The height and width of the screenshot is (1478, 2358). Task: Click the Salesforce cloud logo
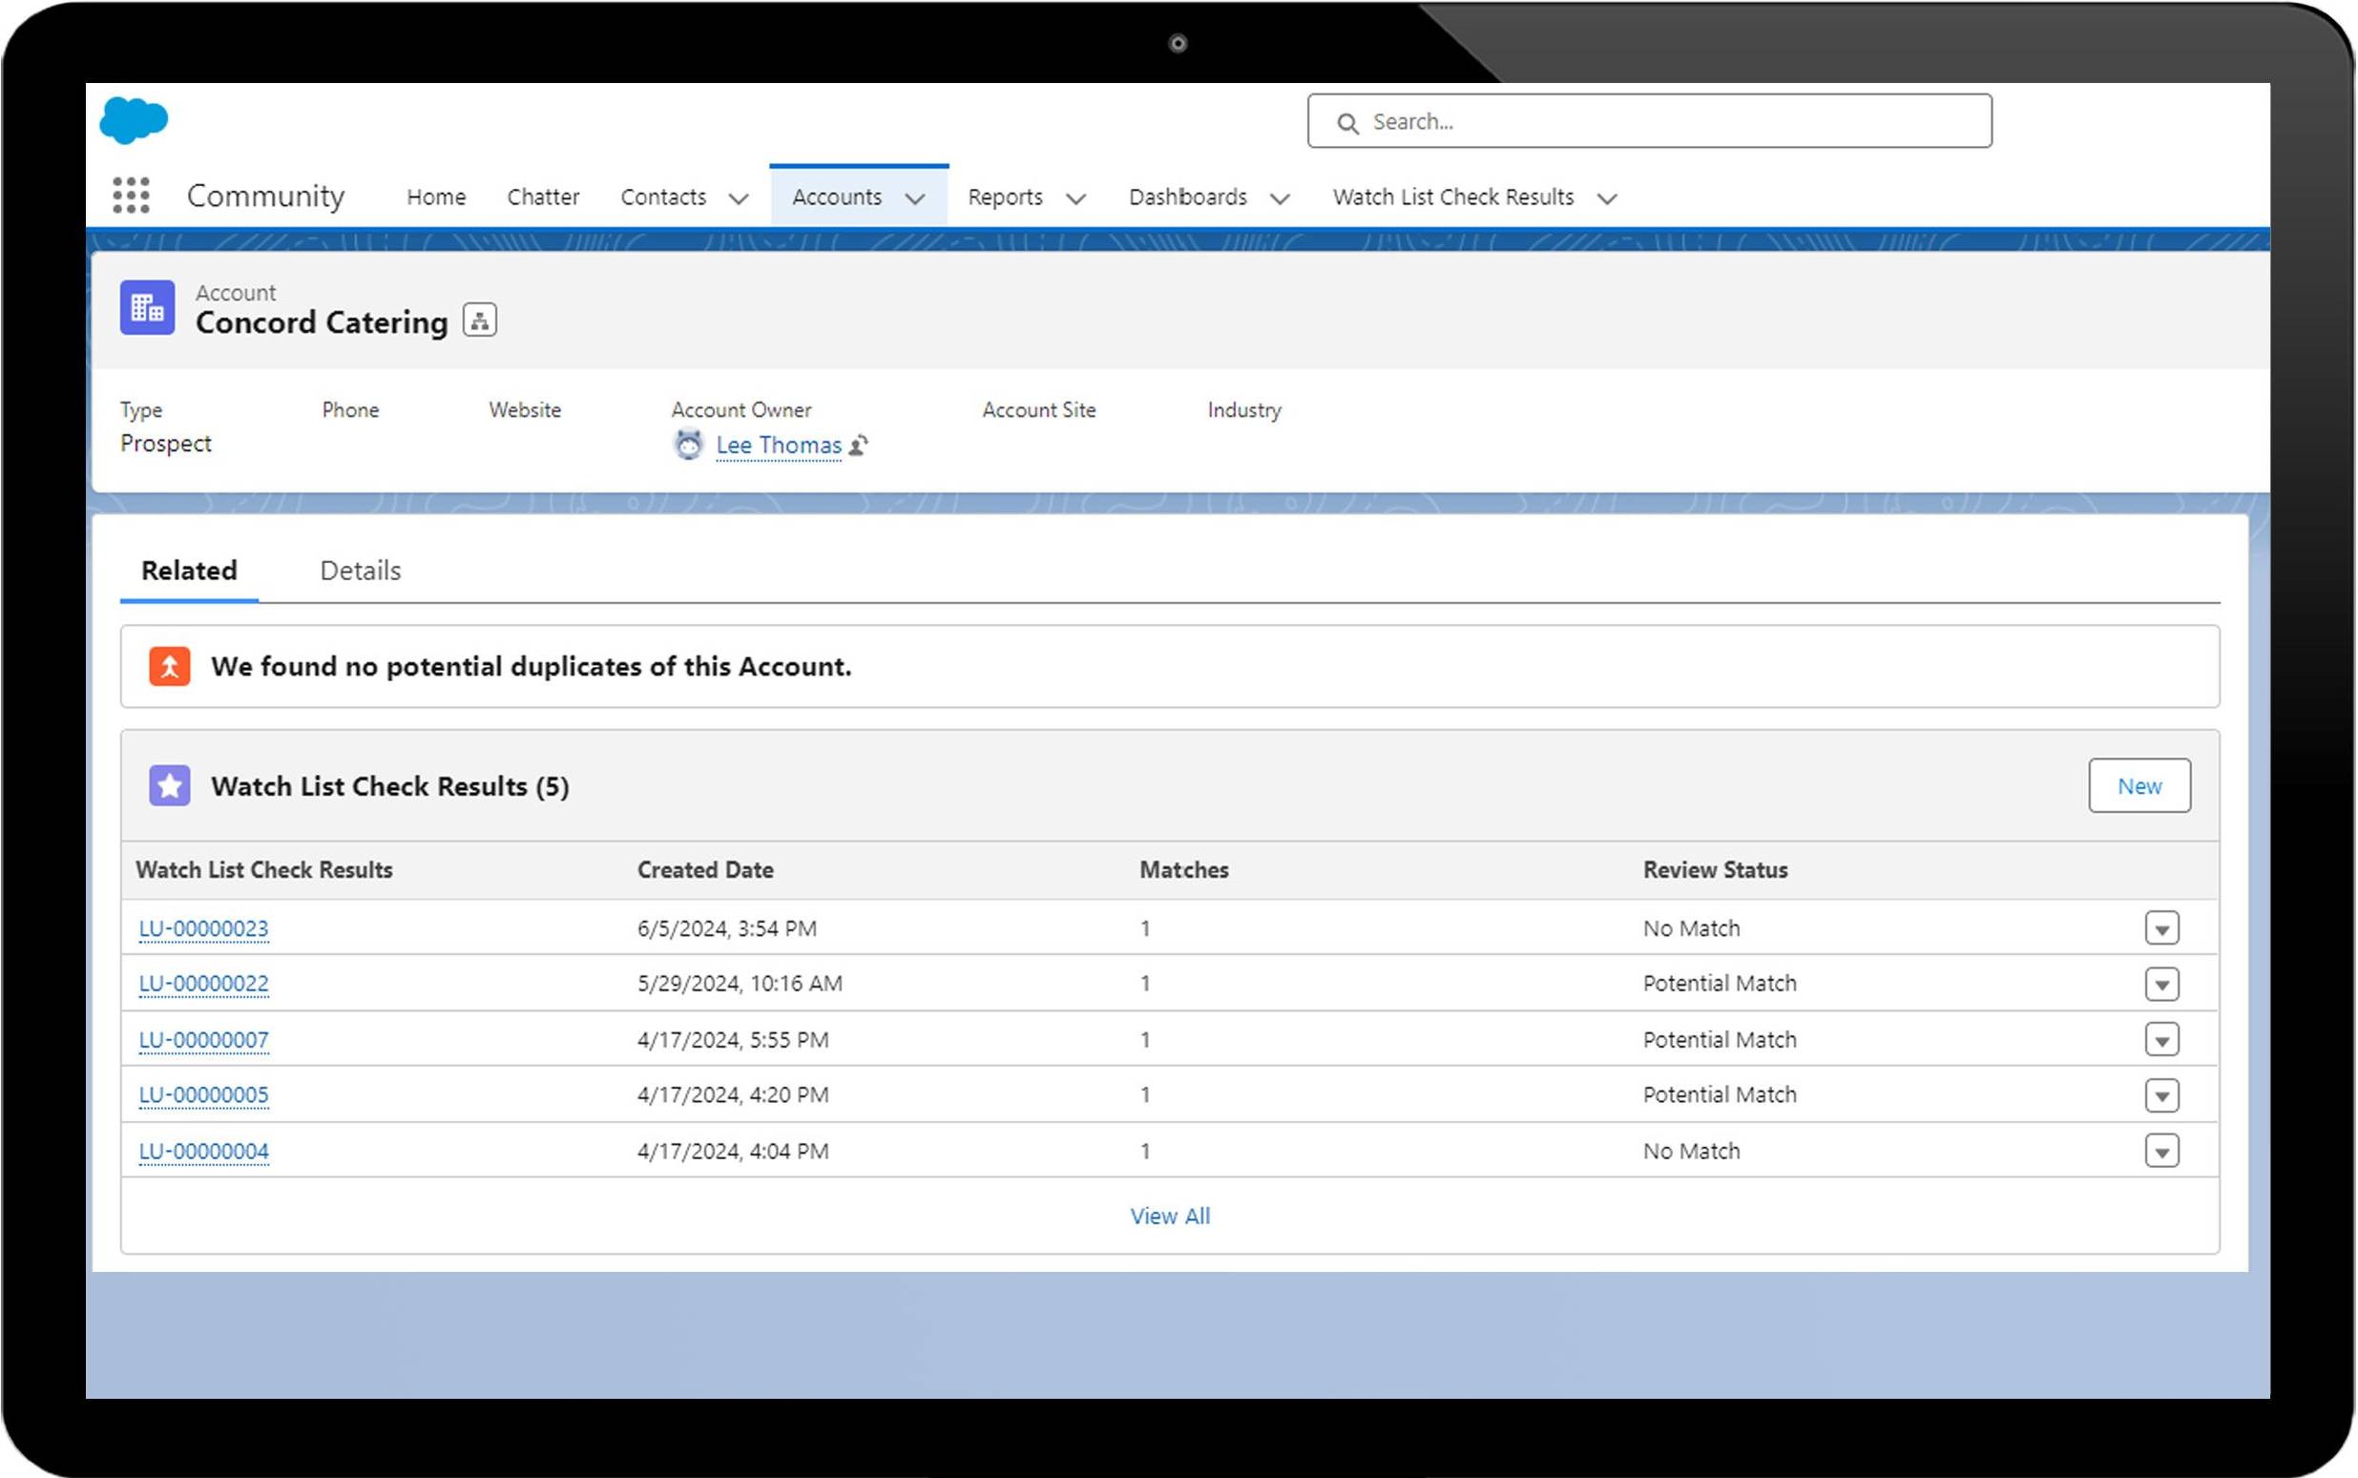click(134, 121)
